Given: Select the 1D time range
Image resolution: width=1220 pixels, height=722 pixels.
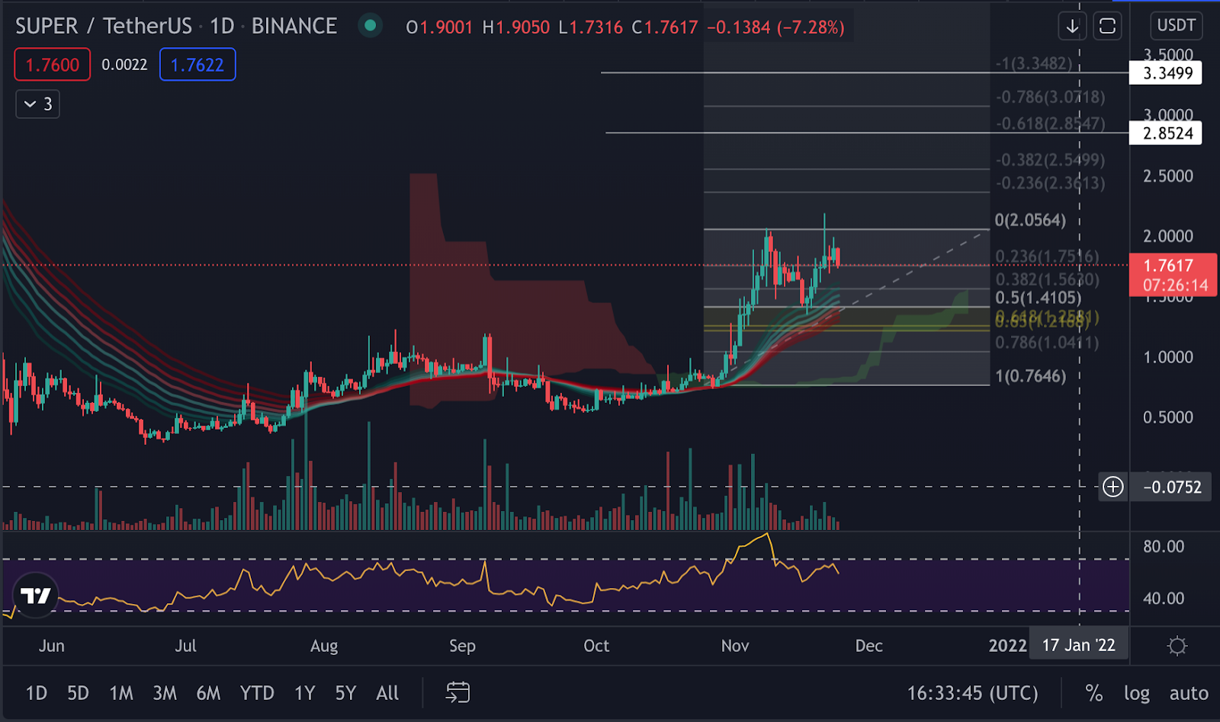Looking at the screenshot, I should [36, 693].
